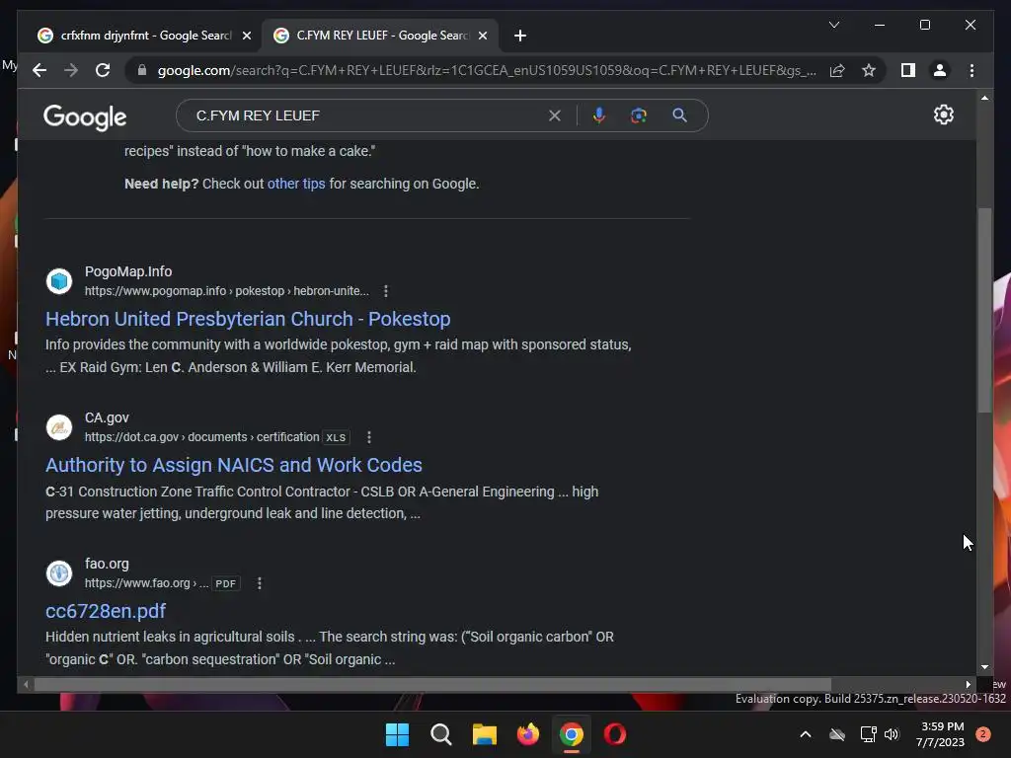1011x758 pixels.
Task: Share this page from the address bar
Action: (837, 70)
